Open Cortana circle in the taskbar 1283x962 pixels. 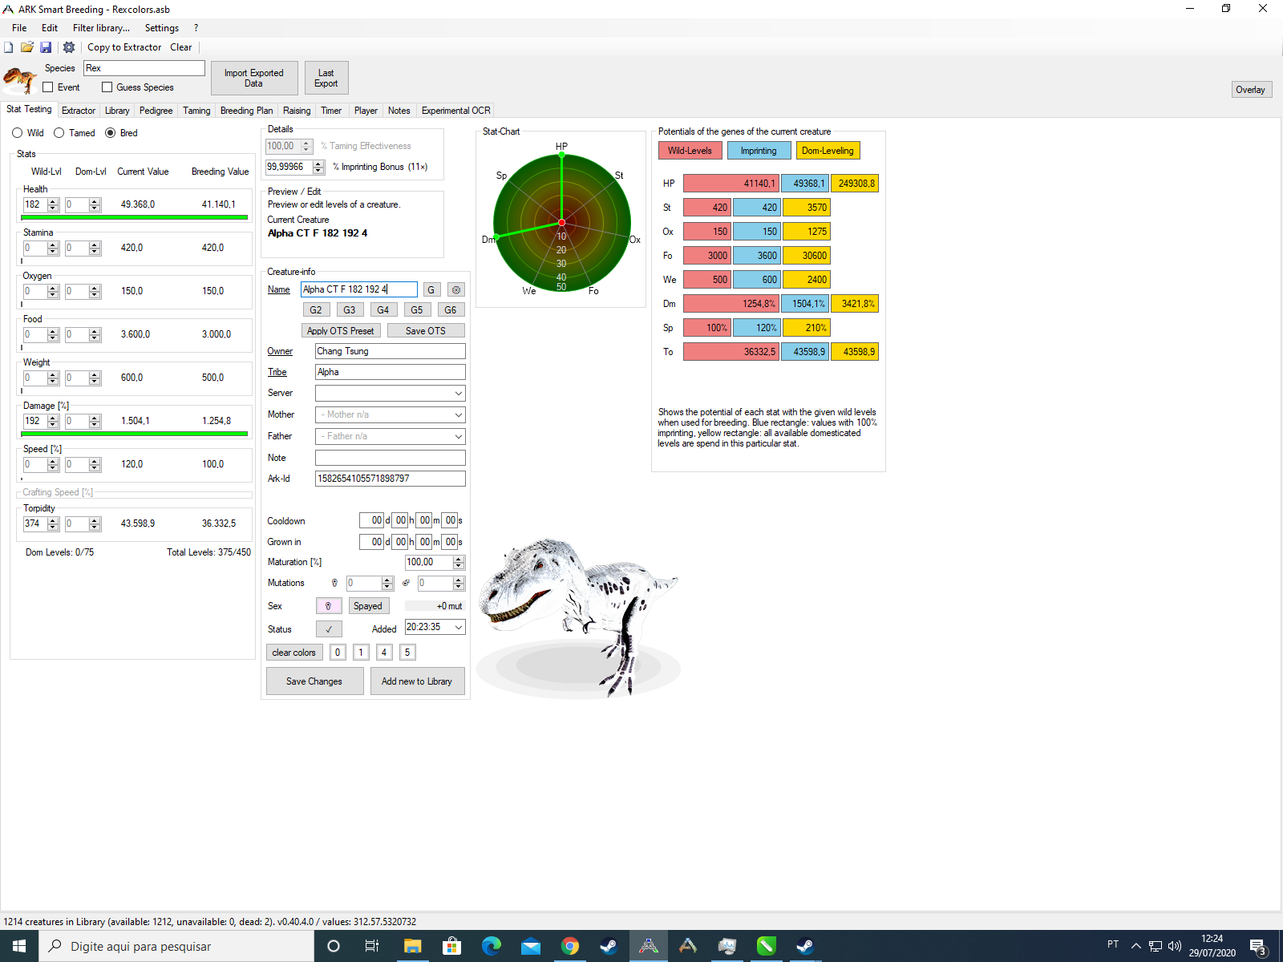334,946
